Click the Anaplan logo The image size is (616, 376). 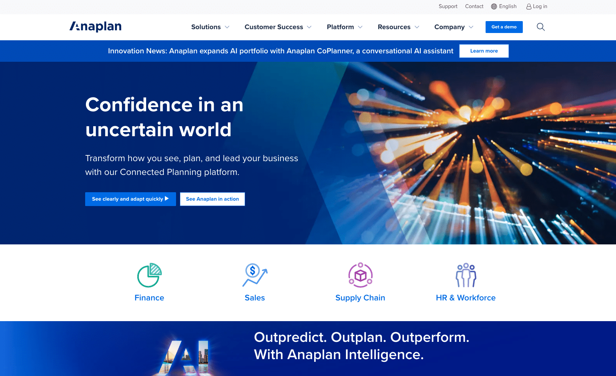click(x=96, y=26)
